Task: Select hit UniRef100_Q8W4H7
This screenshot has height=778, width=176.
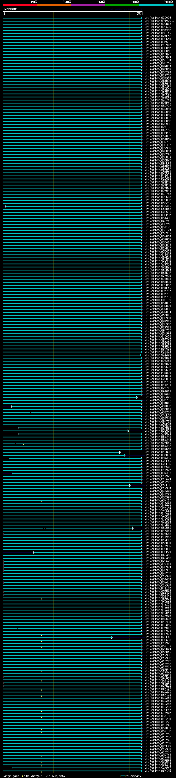Action: [158, 30]
